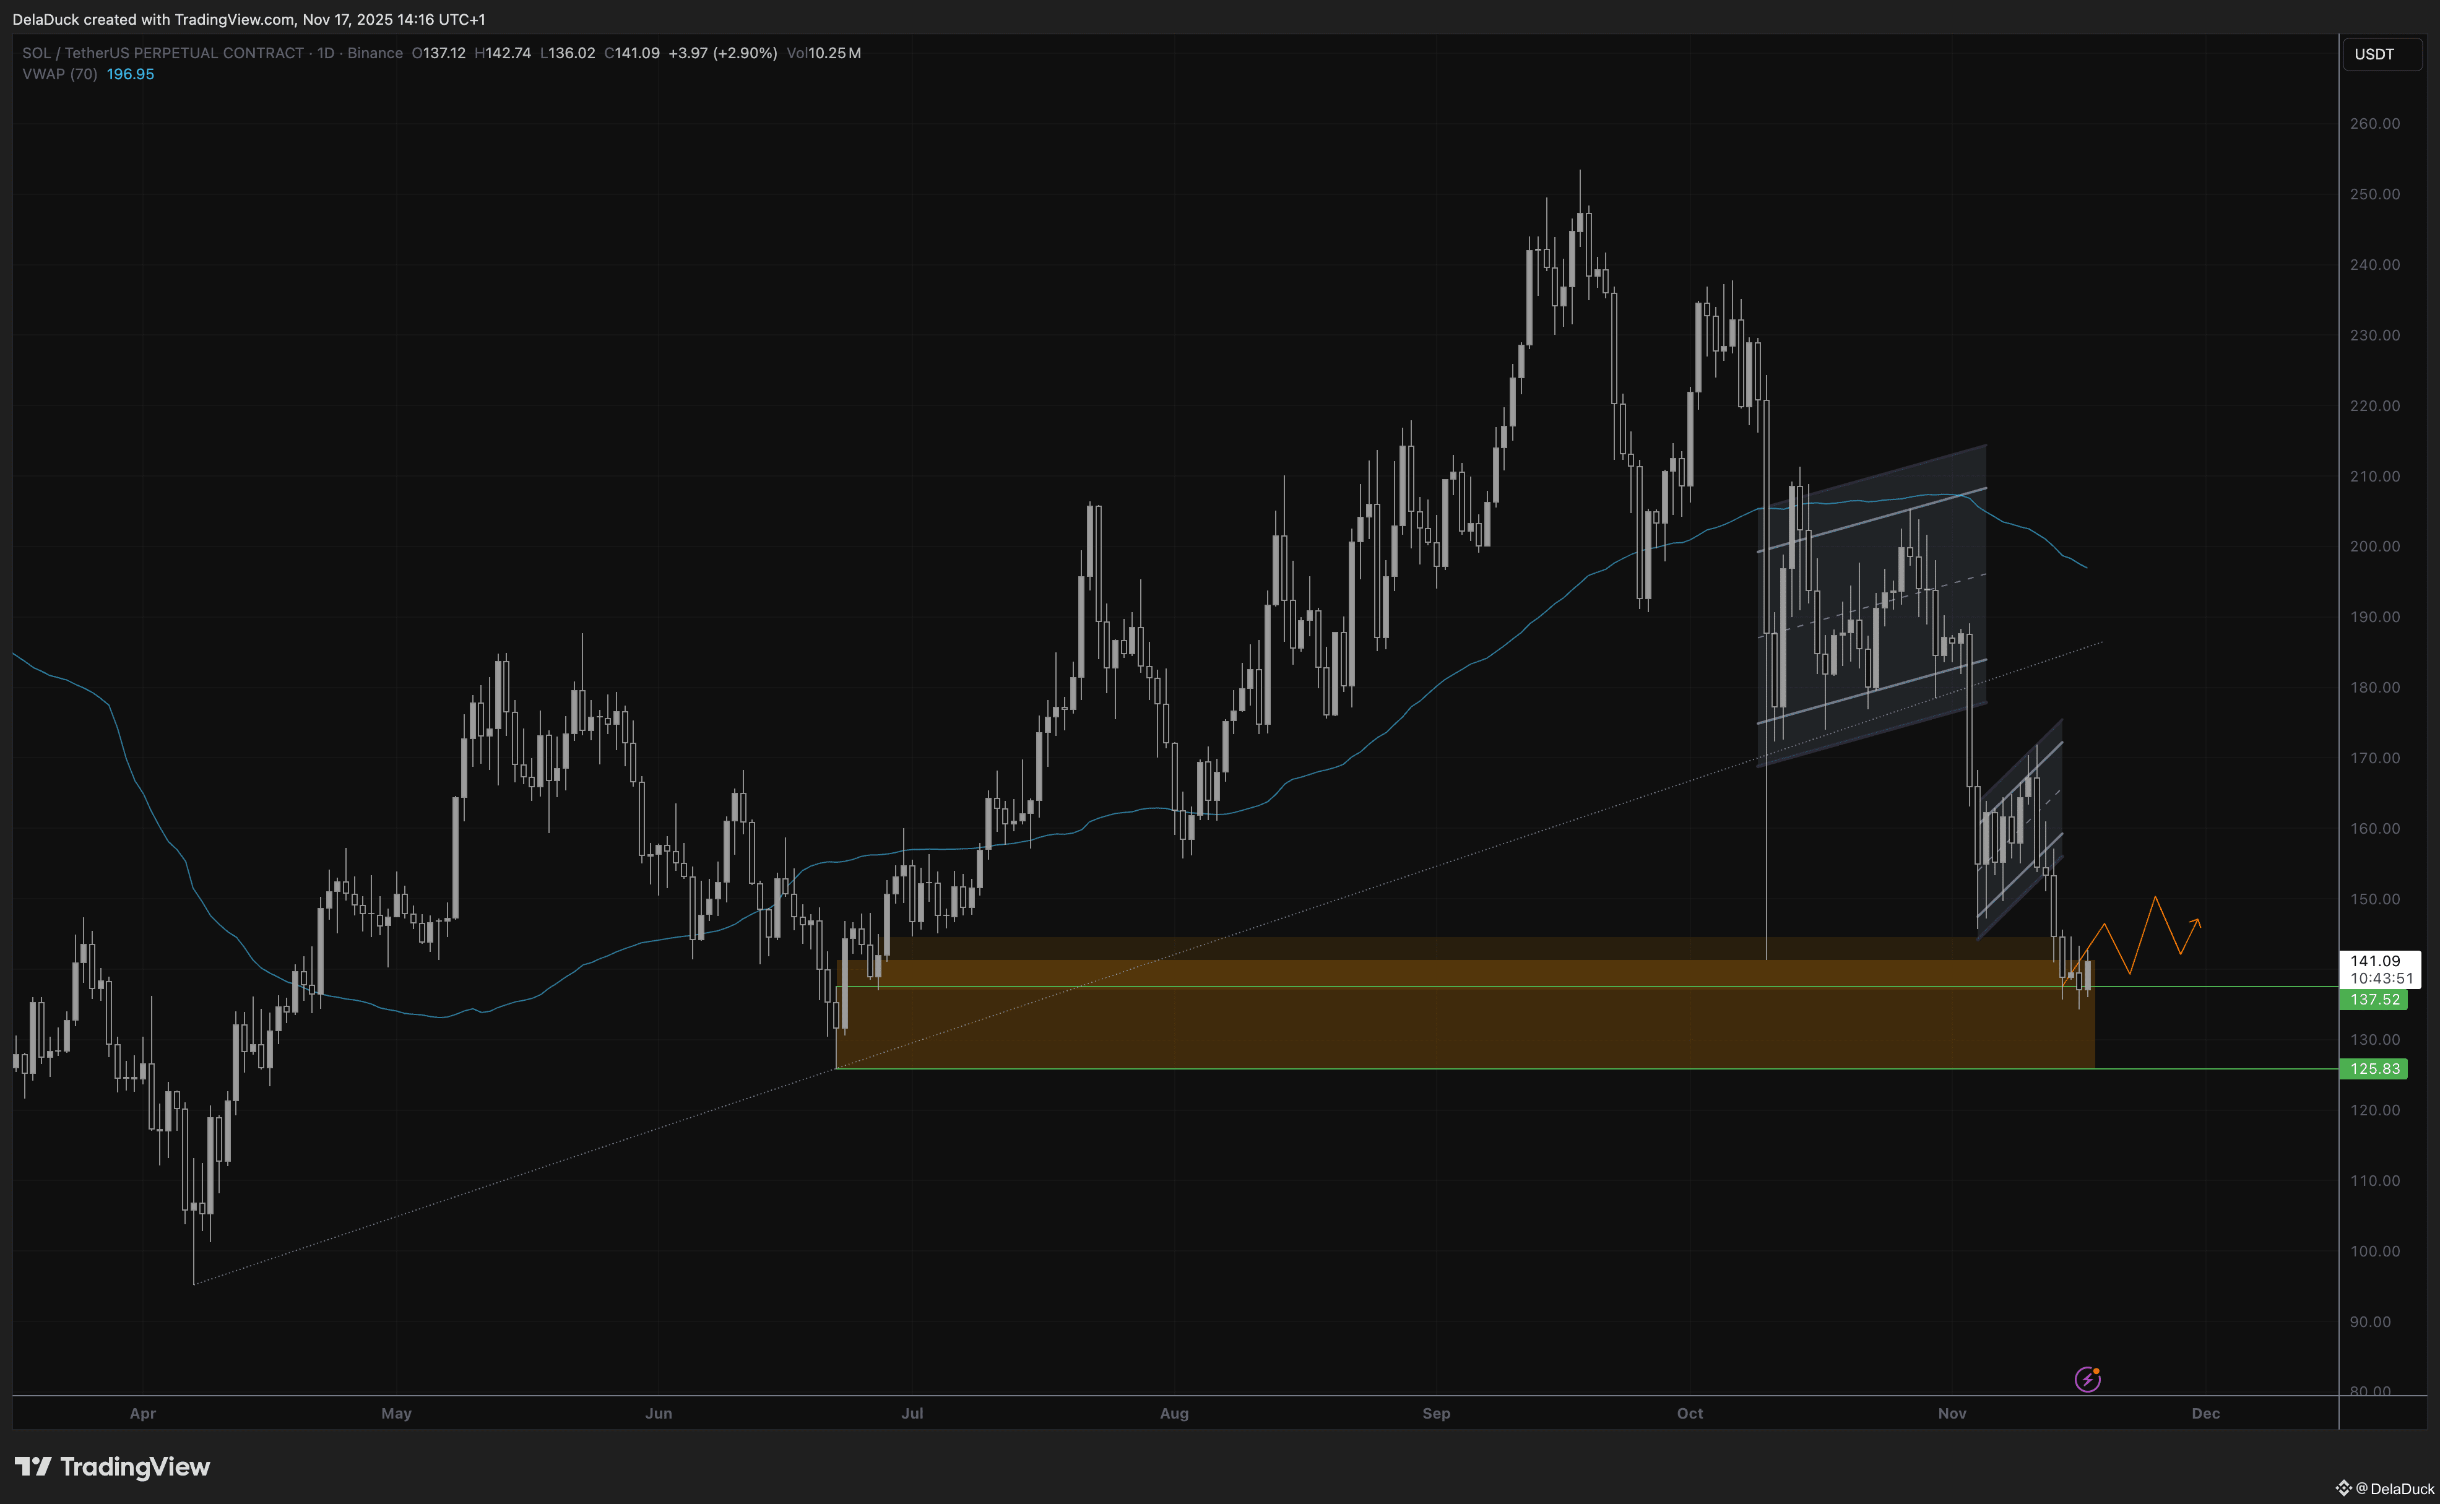
Task: Click the low price L136.02
Action: (x=568, y=53)
